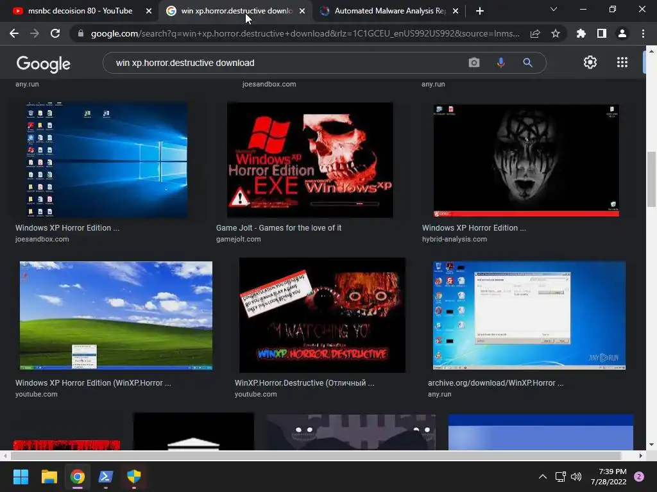Close the Google search tab
Screen dimensions: 657x492
point(302,11)
